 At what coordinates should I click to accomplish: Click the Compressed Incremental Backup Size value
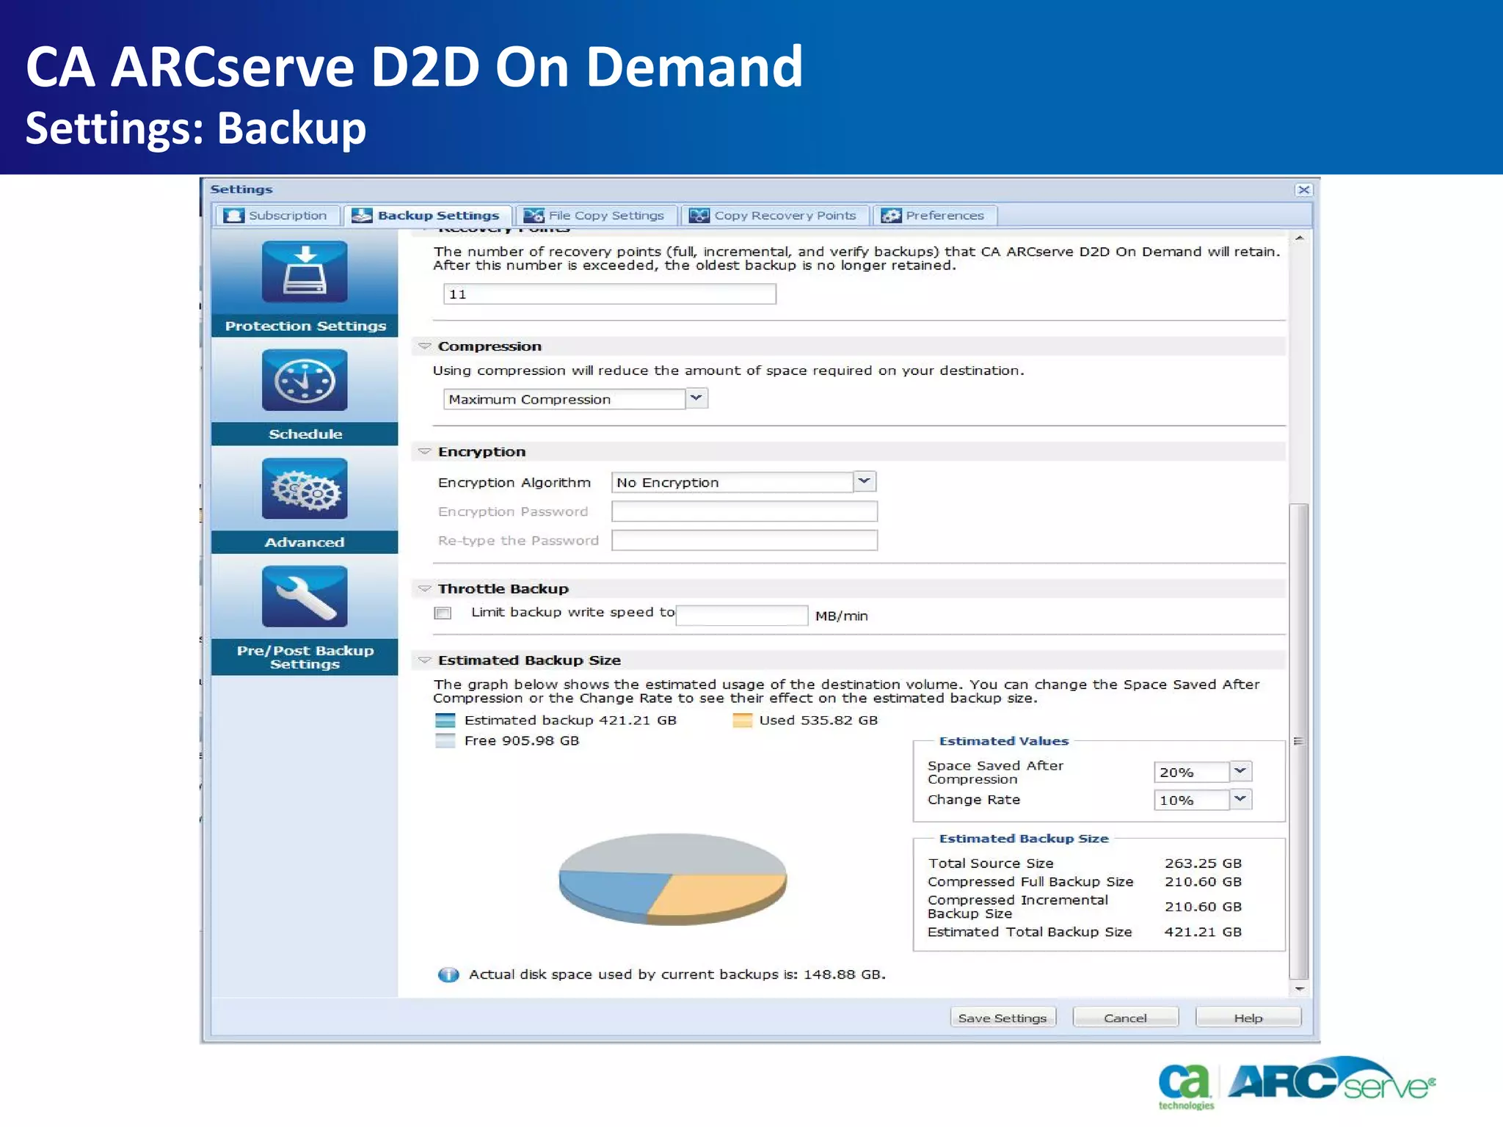coord(1203,907)
